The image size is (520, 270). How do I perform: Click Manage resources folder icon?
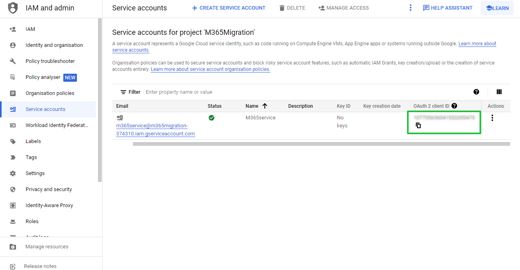[x=13, y=247]
